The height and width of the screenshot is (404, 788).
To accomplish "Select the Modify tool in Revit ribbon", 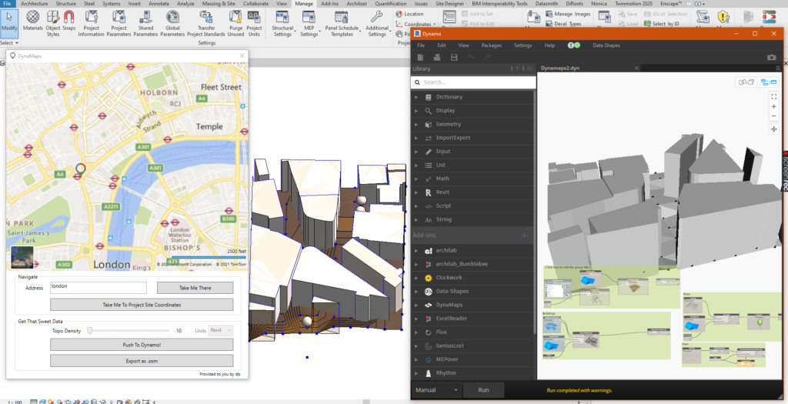I will (9, 22).
